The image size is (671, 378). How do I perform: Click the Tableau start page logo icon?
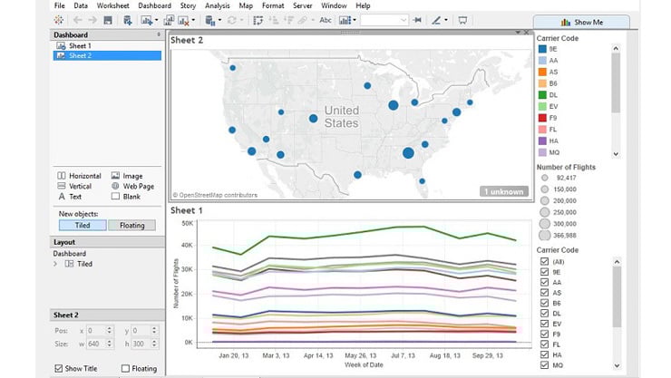tap(59, 20)
